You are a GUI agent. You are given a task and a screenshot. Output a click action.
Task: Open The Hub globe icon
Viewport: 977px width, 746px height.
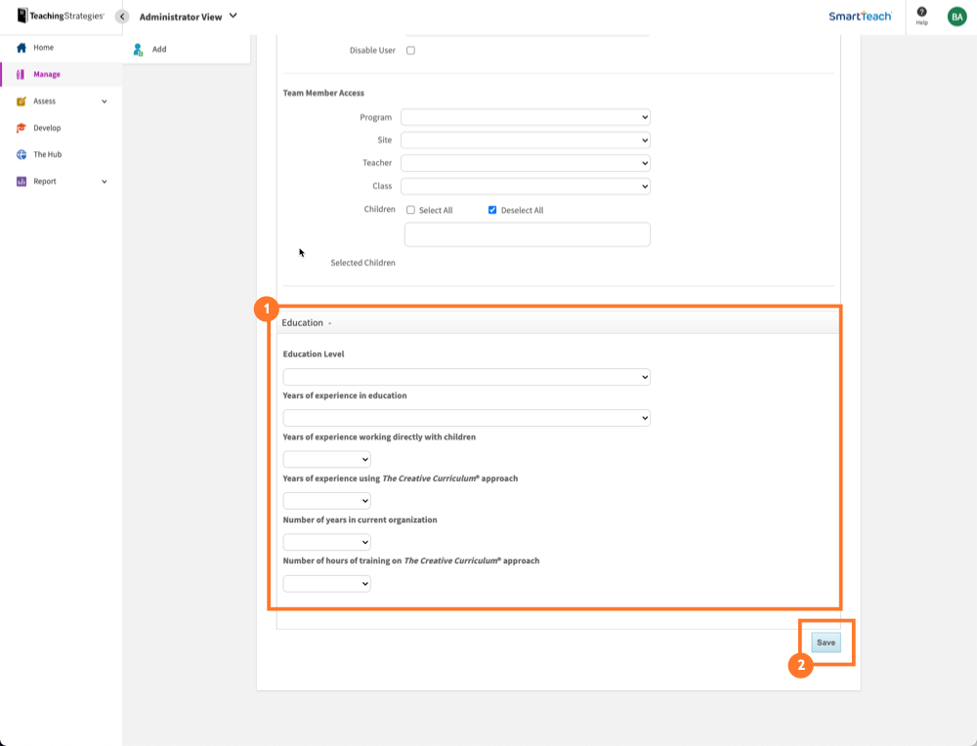(20, 154)
